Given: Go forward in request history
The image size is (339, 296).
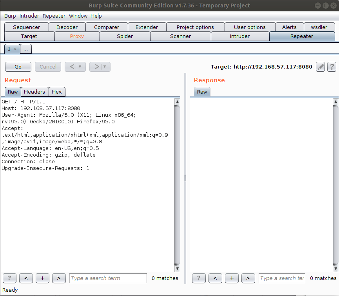Looking at the screenshot, I should point(97,67).
